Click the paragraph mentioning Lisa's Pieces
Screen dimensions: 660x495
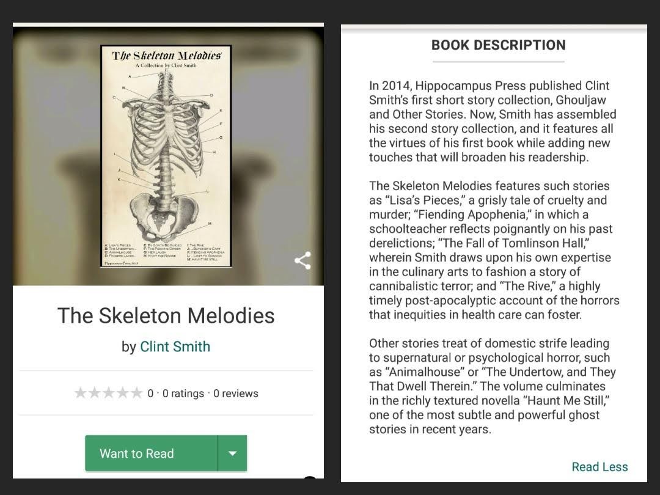pos(494,251)
